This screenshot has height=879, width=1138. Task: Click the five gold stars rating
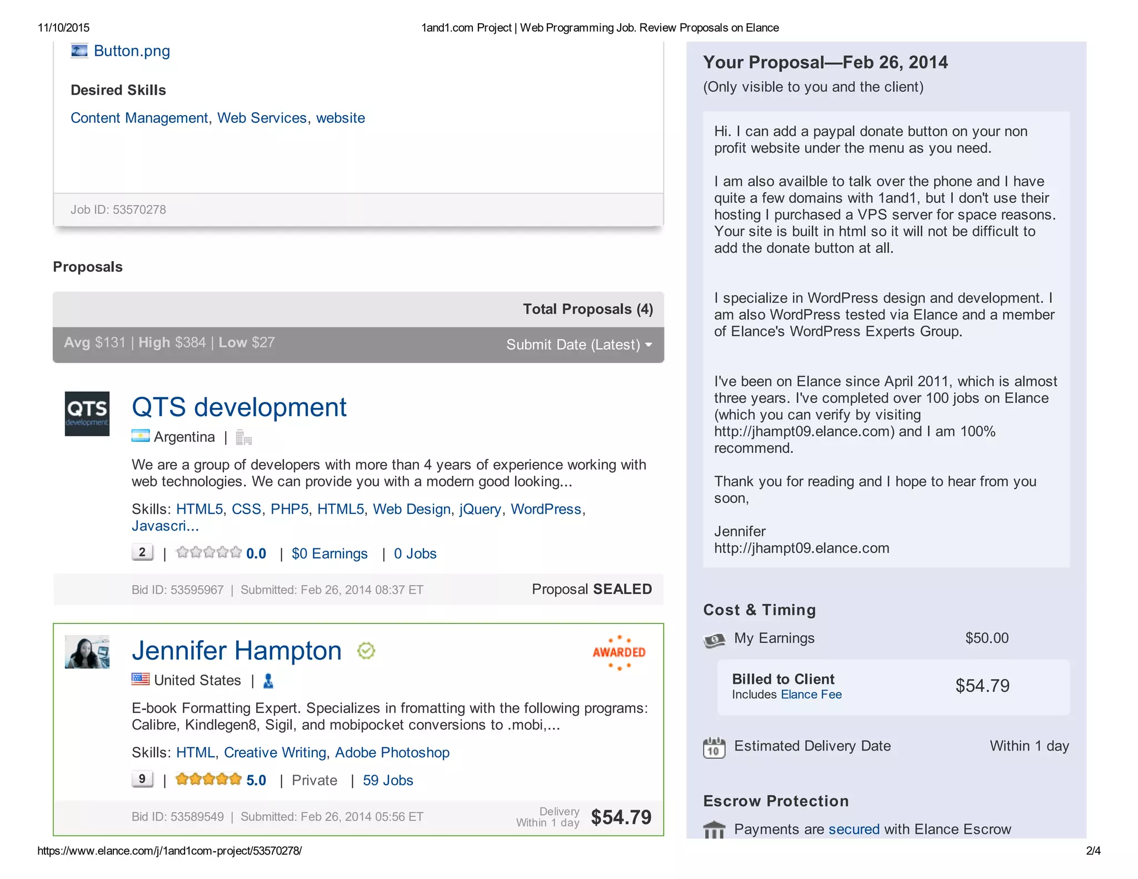click(208, 780)
